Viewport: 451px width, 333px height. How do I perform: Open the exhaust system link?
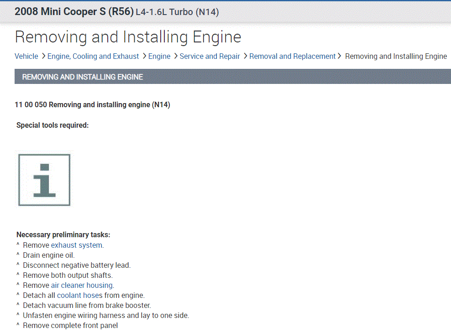pyautogui.click(x=77, y=245)
